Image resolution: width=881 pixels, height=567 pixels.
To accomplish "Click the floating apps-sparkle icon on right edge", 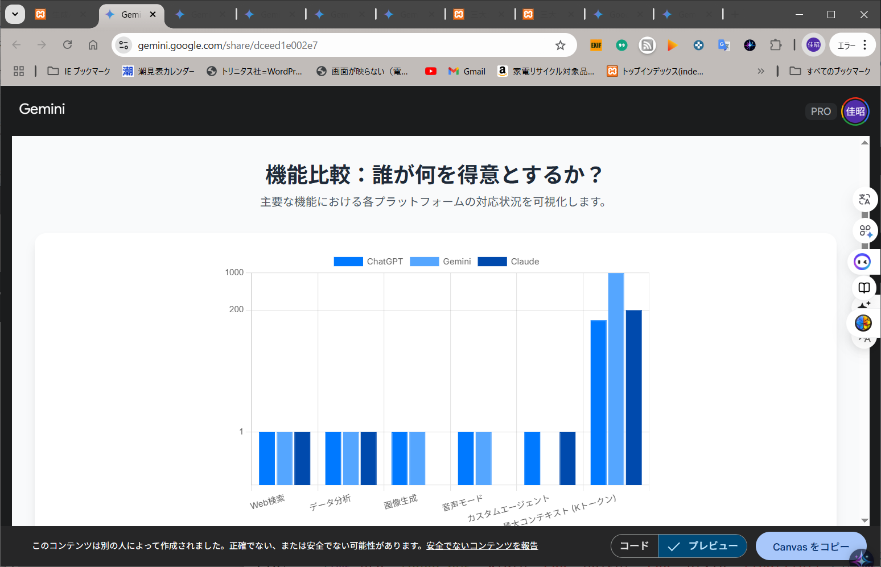I will click(864, 231).
